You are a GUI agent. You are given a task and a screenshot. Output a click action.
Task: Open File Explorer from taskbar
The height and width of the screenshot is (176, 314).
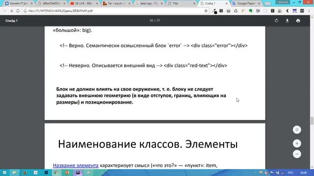pyautogui.click(x=14, y=173)
